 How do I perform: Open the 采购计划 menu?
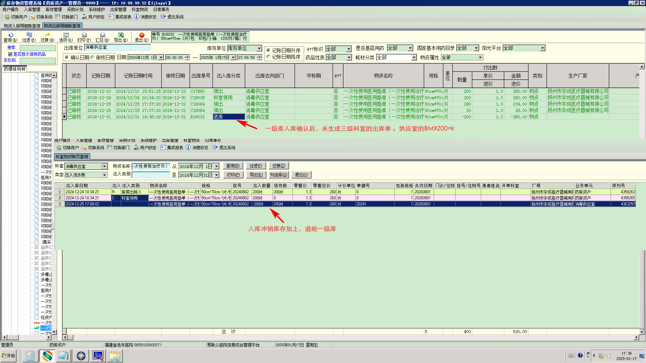75,9
